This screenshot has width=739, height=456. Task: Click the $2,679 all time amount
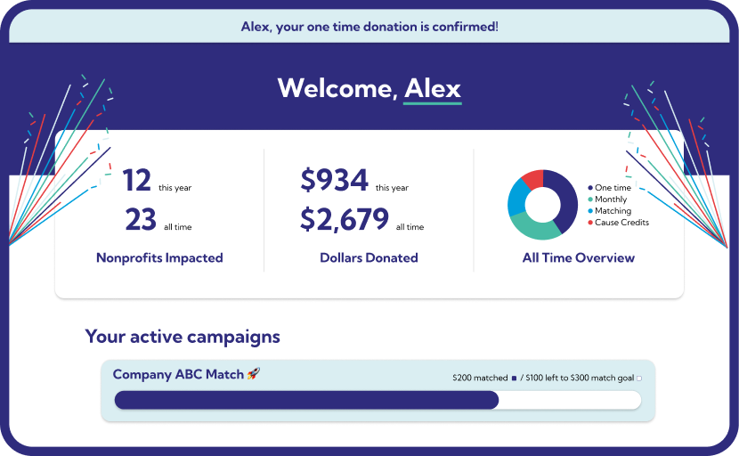(345, 219)
